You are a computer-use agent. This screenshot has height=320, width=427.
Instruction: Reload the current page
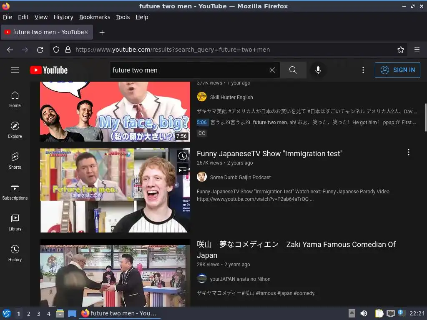tap(40, 50)
